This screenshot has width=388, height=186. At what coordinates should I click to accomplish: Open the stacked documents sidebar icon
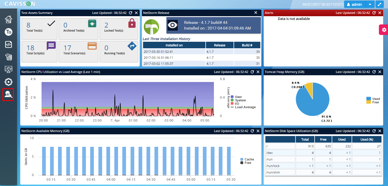(9, 57)
